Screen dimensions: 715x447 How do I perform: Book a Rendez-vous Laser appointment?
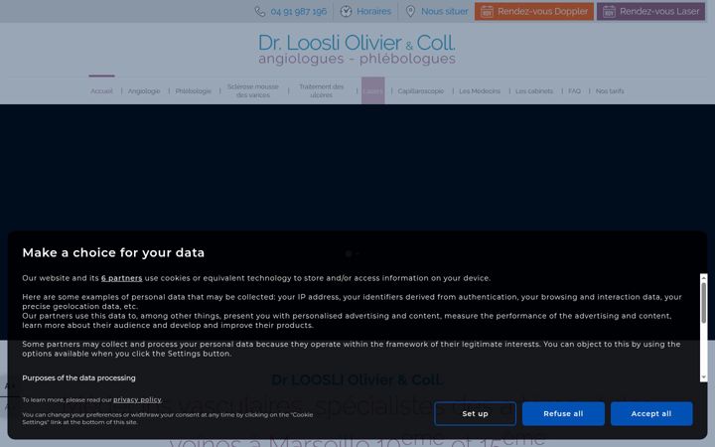(650, 11)
